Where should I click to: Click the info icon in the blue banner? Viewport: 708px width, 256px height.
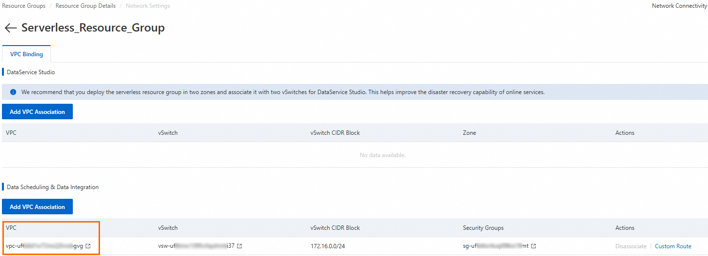(x=13, y=92)
